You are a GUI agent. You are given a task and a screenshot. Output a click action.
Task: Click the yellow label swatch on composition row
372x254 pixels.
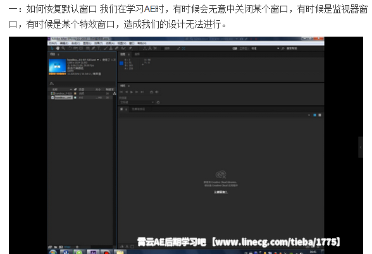[75, 94]
